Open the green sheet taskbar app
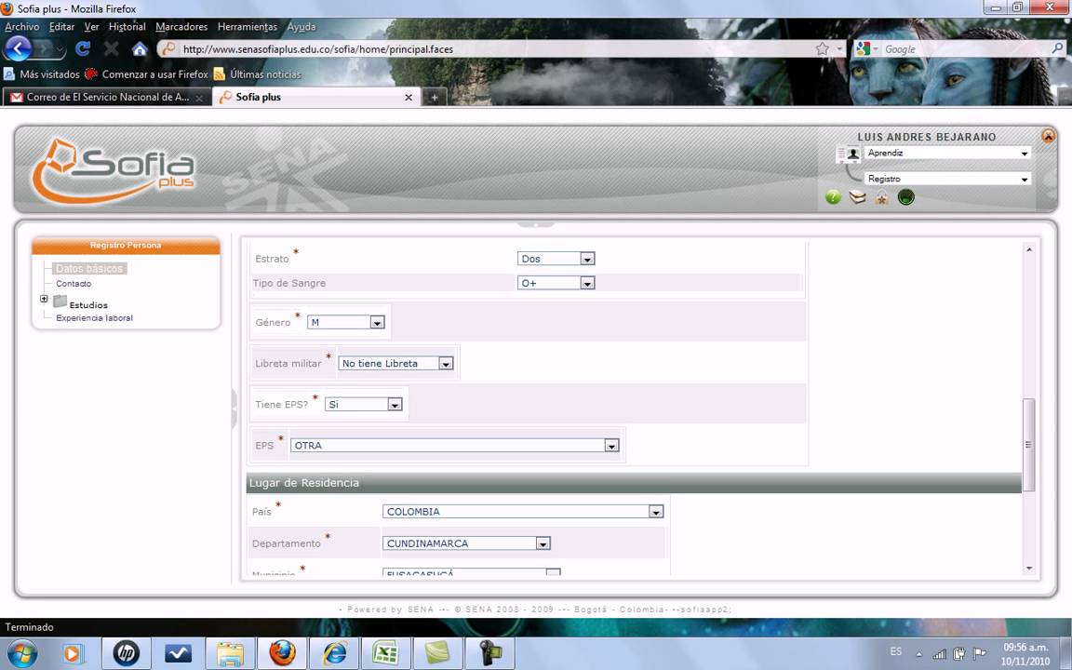1072x670 pixels. [437, 653]
